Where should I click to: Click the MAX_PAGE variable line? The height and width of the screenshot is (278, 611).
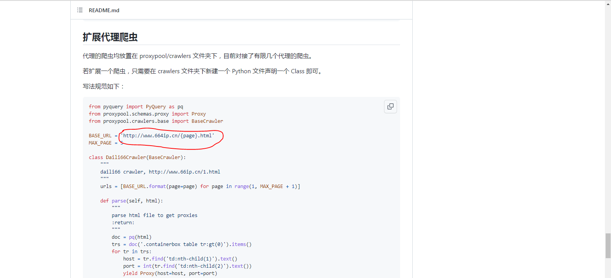pyautogui.click(x=106, y=143)
